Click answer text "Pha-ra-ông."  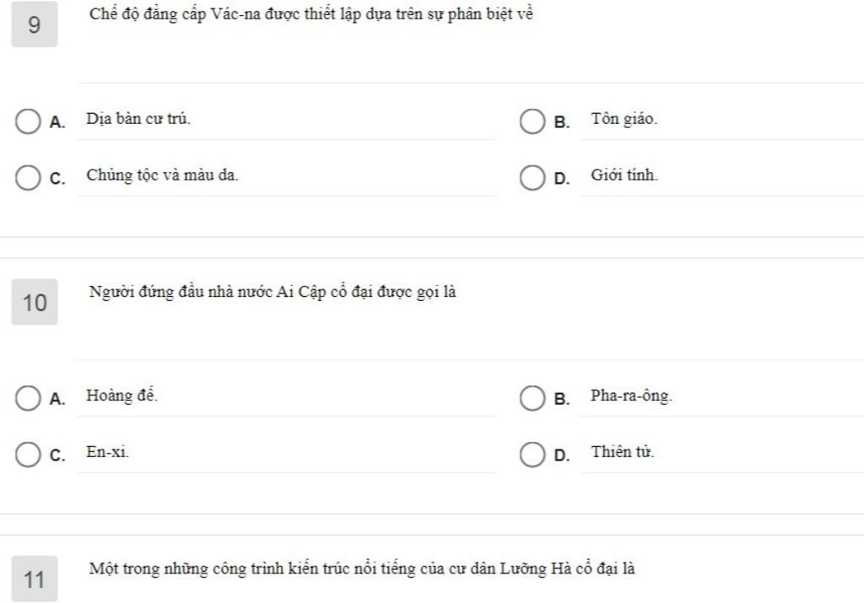pos(631,396)
